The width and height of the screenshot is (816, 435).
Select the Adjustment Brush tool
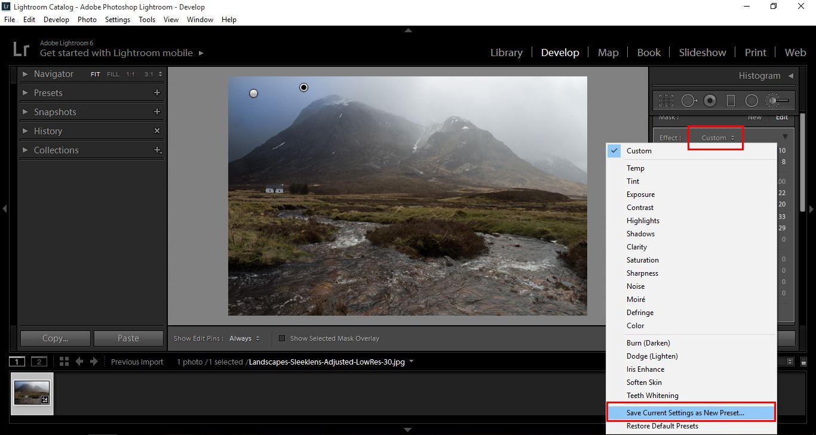[x=778, y=100]
